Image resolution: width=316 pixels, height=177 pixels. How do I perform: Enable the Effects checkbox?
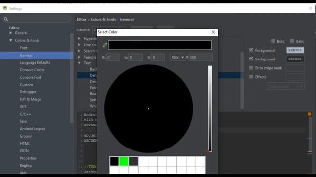pos(251,77)
